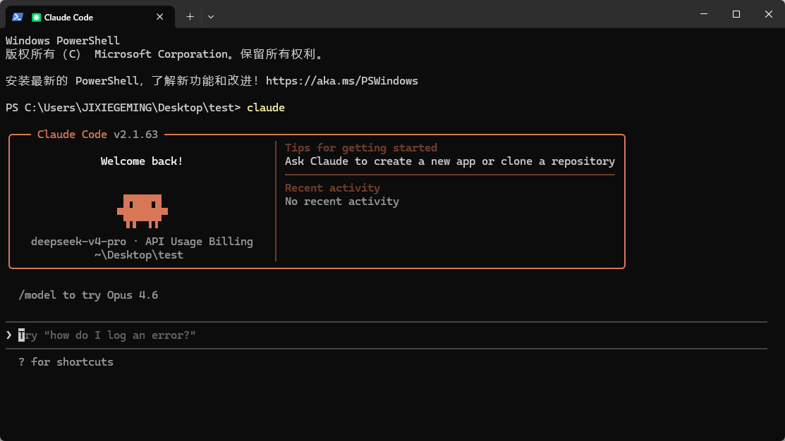The height and width of the screenshot is (441, 785).
Task: Open the https://aka.ms/PSWindows link
Action: pos(342,81)
